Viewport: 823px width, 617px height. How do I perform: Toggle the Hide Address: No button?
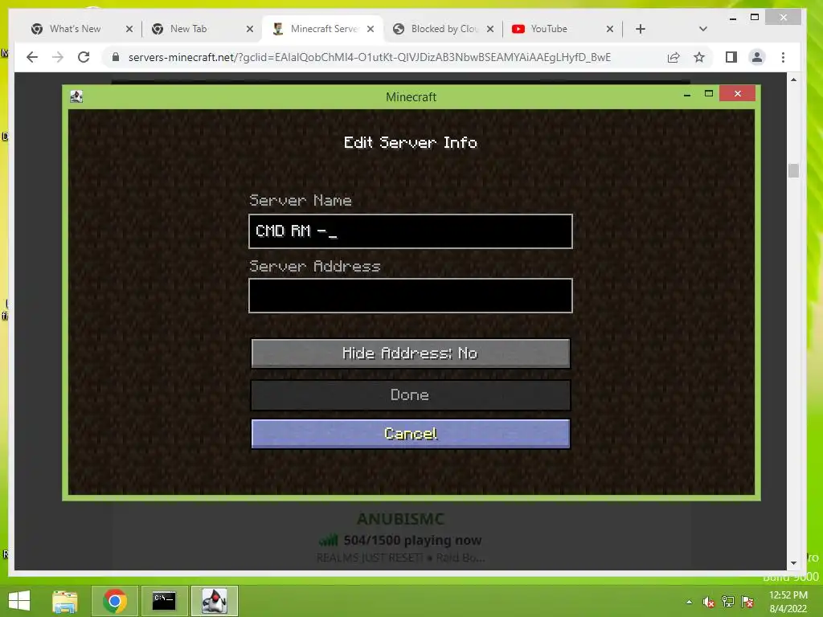click(x=411, y=353)
